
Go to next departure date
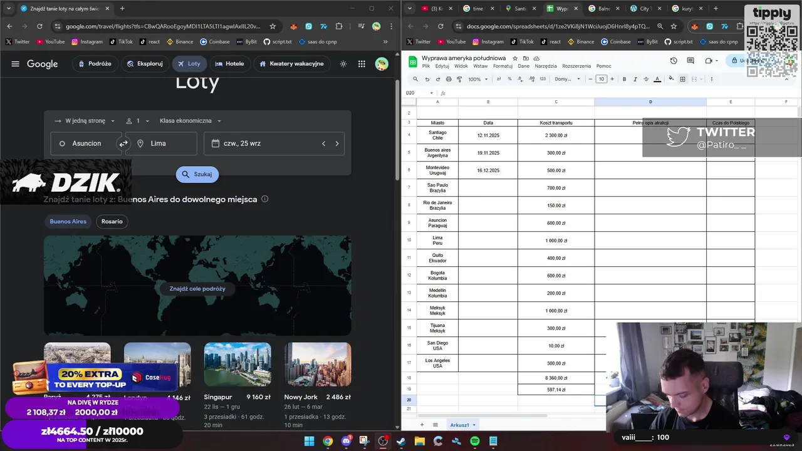337,143
